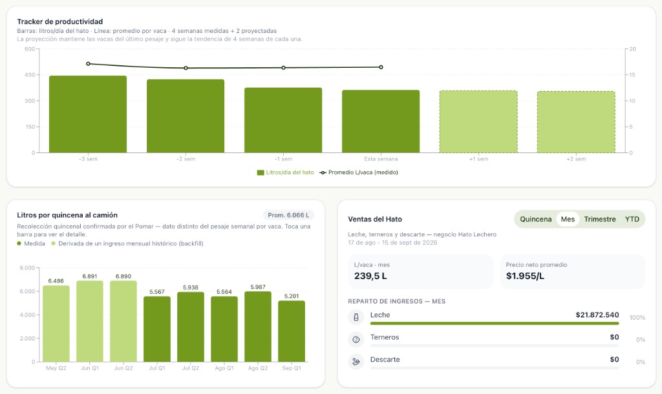Click the line point above -2 sem
This screenshot has height=394, width=662.
point(186,68)
